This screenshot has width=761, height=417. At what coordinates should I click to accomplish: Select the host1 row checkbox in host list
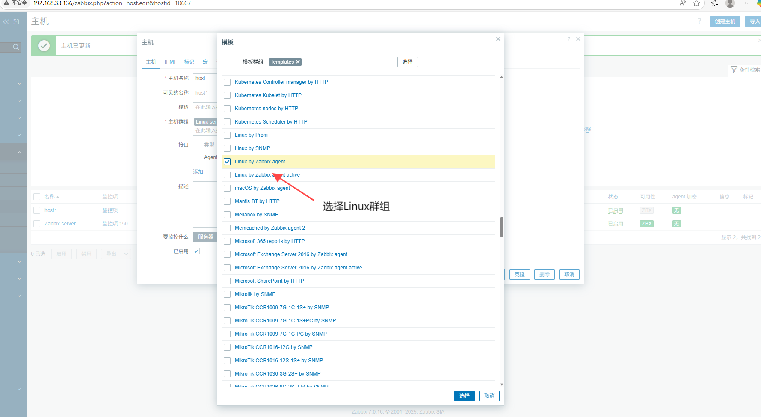coord(37,210)
